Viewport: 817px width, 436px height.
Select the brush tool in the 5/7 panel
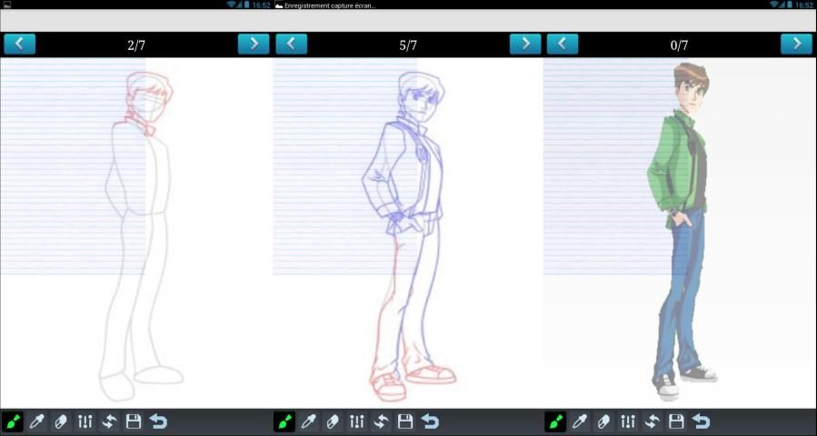coord(284,421)
